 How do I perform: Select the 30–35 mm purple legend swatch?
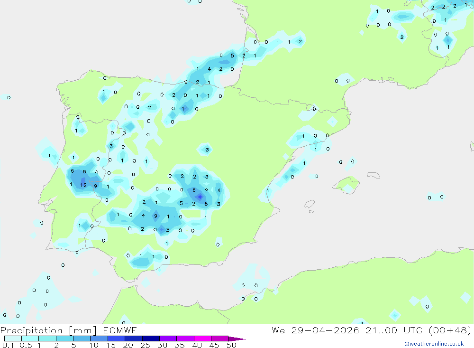[168, 339]
